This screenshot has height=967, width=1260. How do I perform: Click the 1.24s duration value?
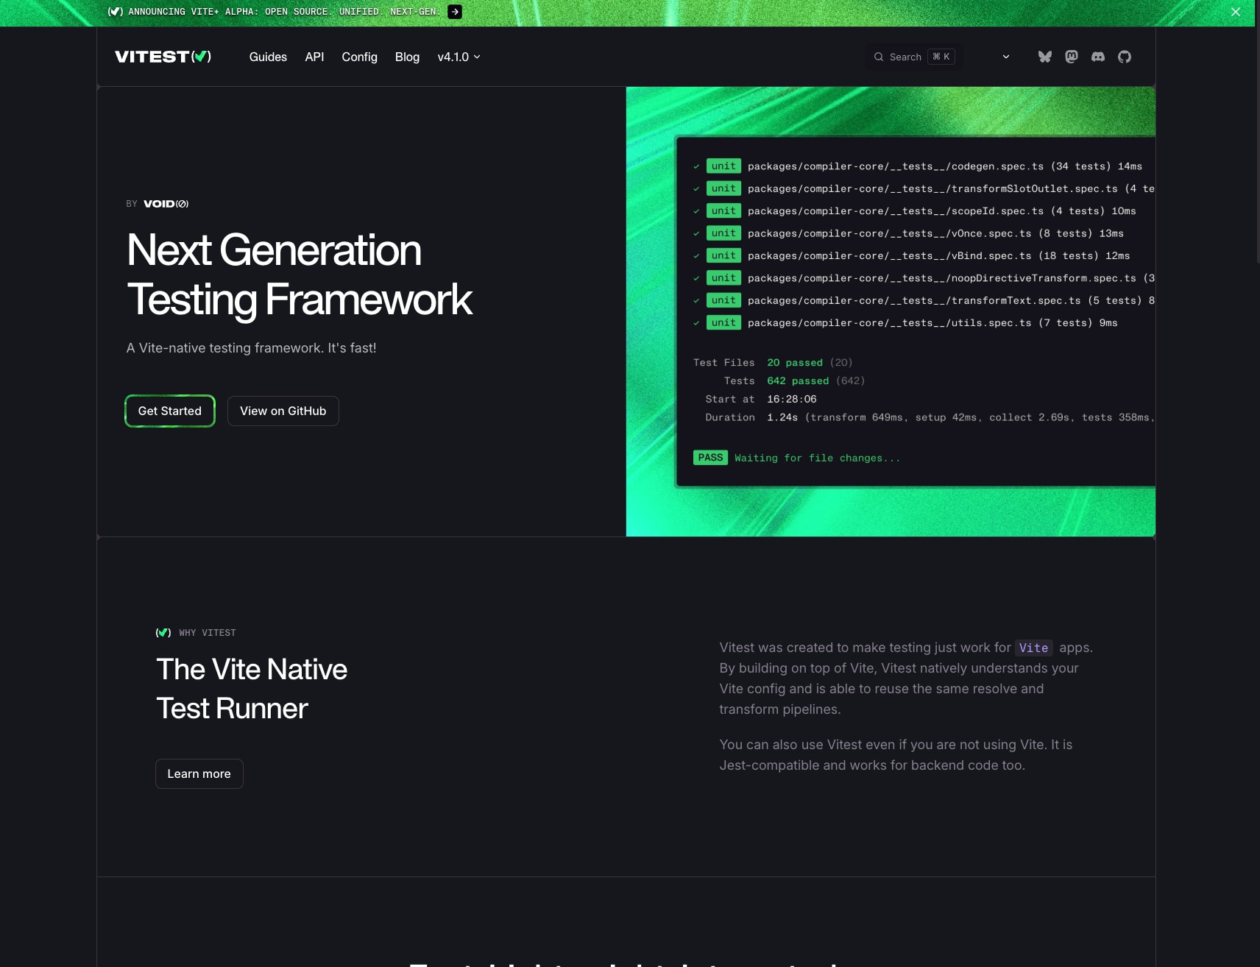(782, 417)
